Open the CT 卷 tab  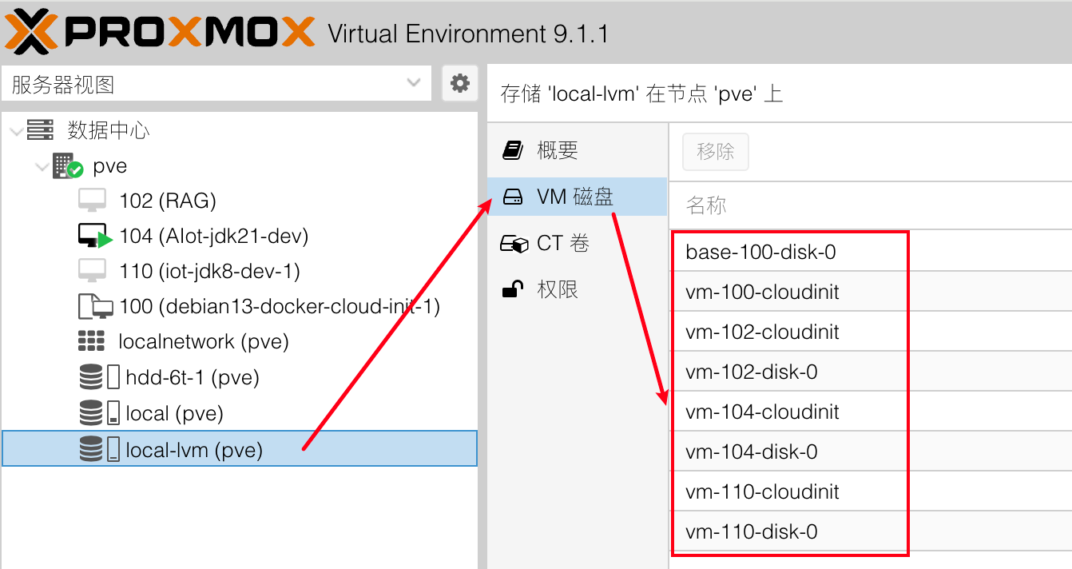point(562,243)
